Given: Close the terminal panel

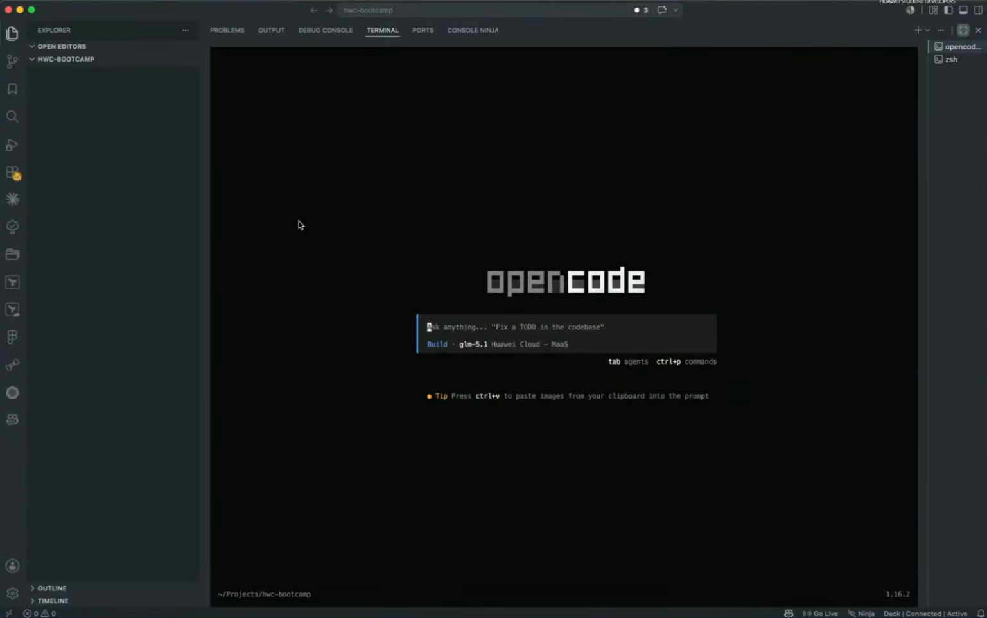Looking at the screenshot, I should 978,30.
